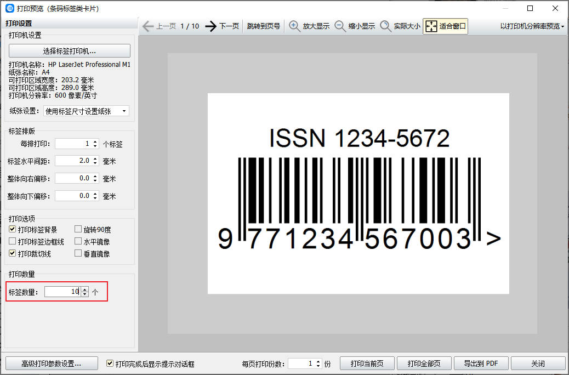This screenshot has width=569, height=375.
Task: Go to previous page arrow icon
Action: pos(148,26)
